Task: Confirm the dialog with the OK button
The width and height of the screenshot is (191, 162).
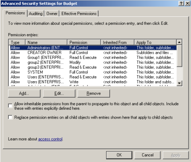Action: coord(119,155)
